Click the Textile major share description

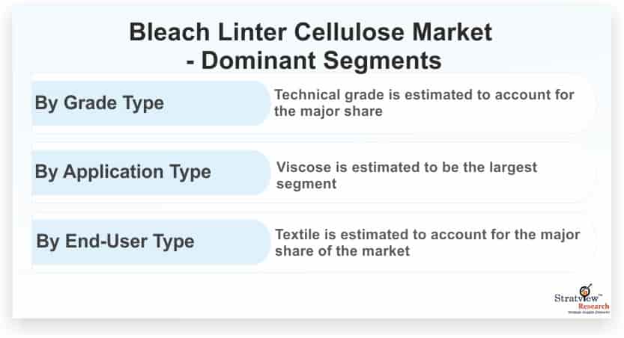click(x=427, y=242)
